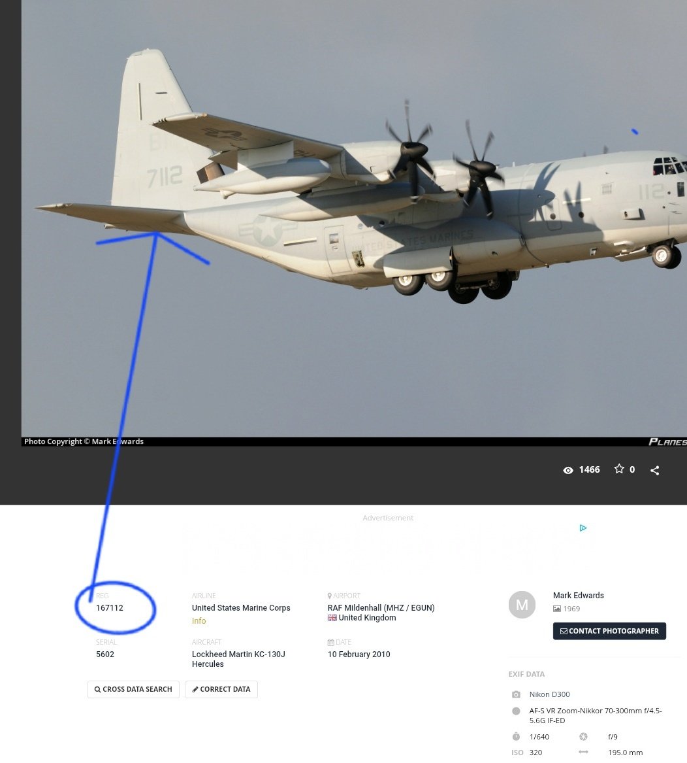687x763 pixels.
Task: Open the United States Marine Corps link
Action: click(241, 608)
